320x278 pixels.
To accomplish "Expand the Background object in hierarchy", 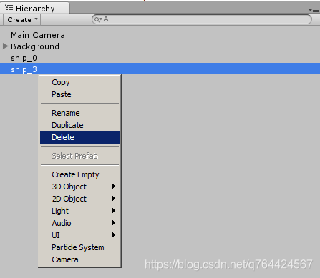I will tap(5, 46).
